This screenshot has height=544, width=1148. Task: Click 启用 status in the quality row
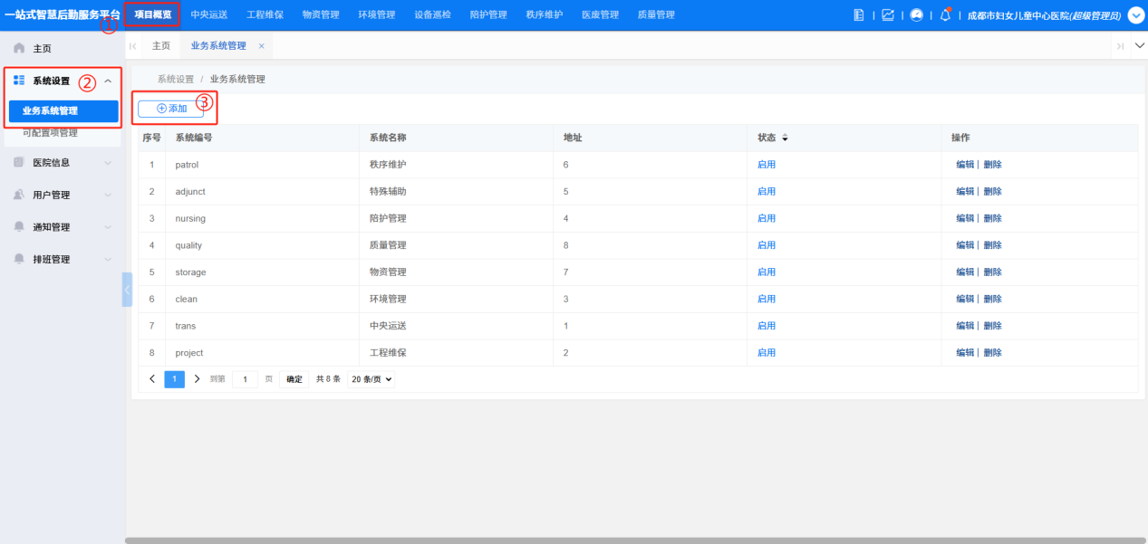click(767, 245)
